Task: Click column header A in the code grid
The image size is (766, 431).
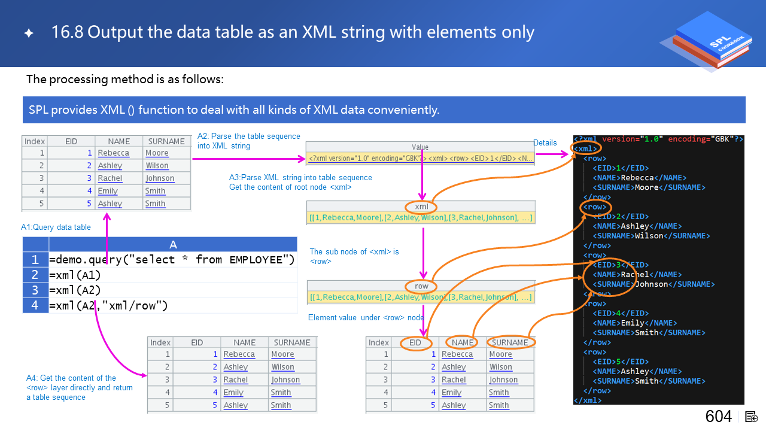Action: (x=173, y=244)
